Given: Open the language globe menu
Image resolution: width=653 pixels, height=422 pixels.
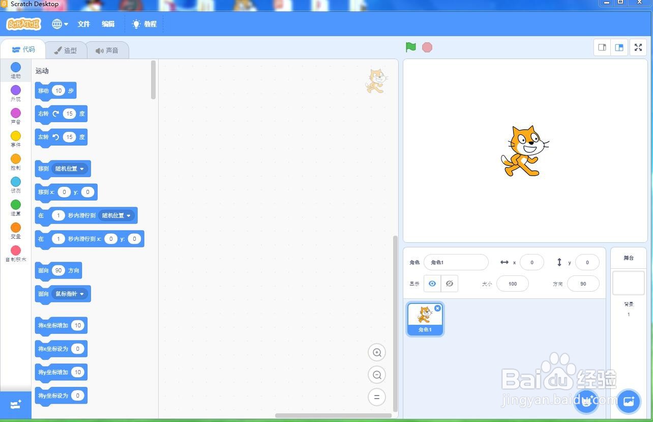Looking at the screenshot, I should click(60, 24).
